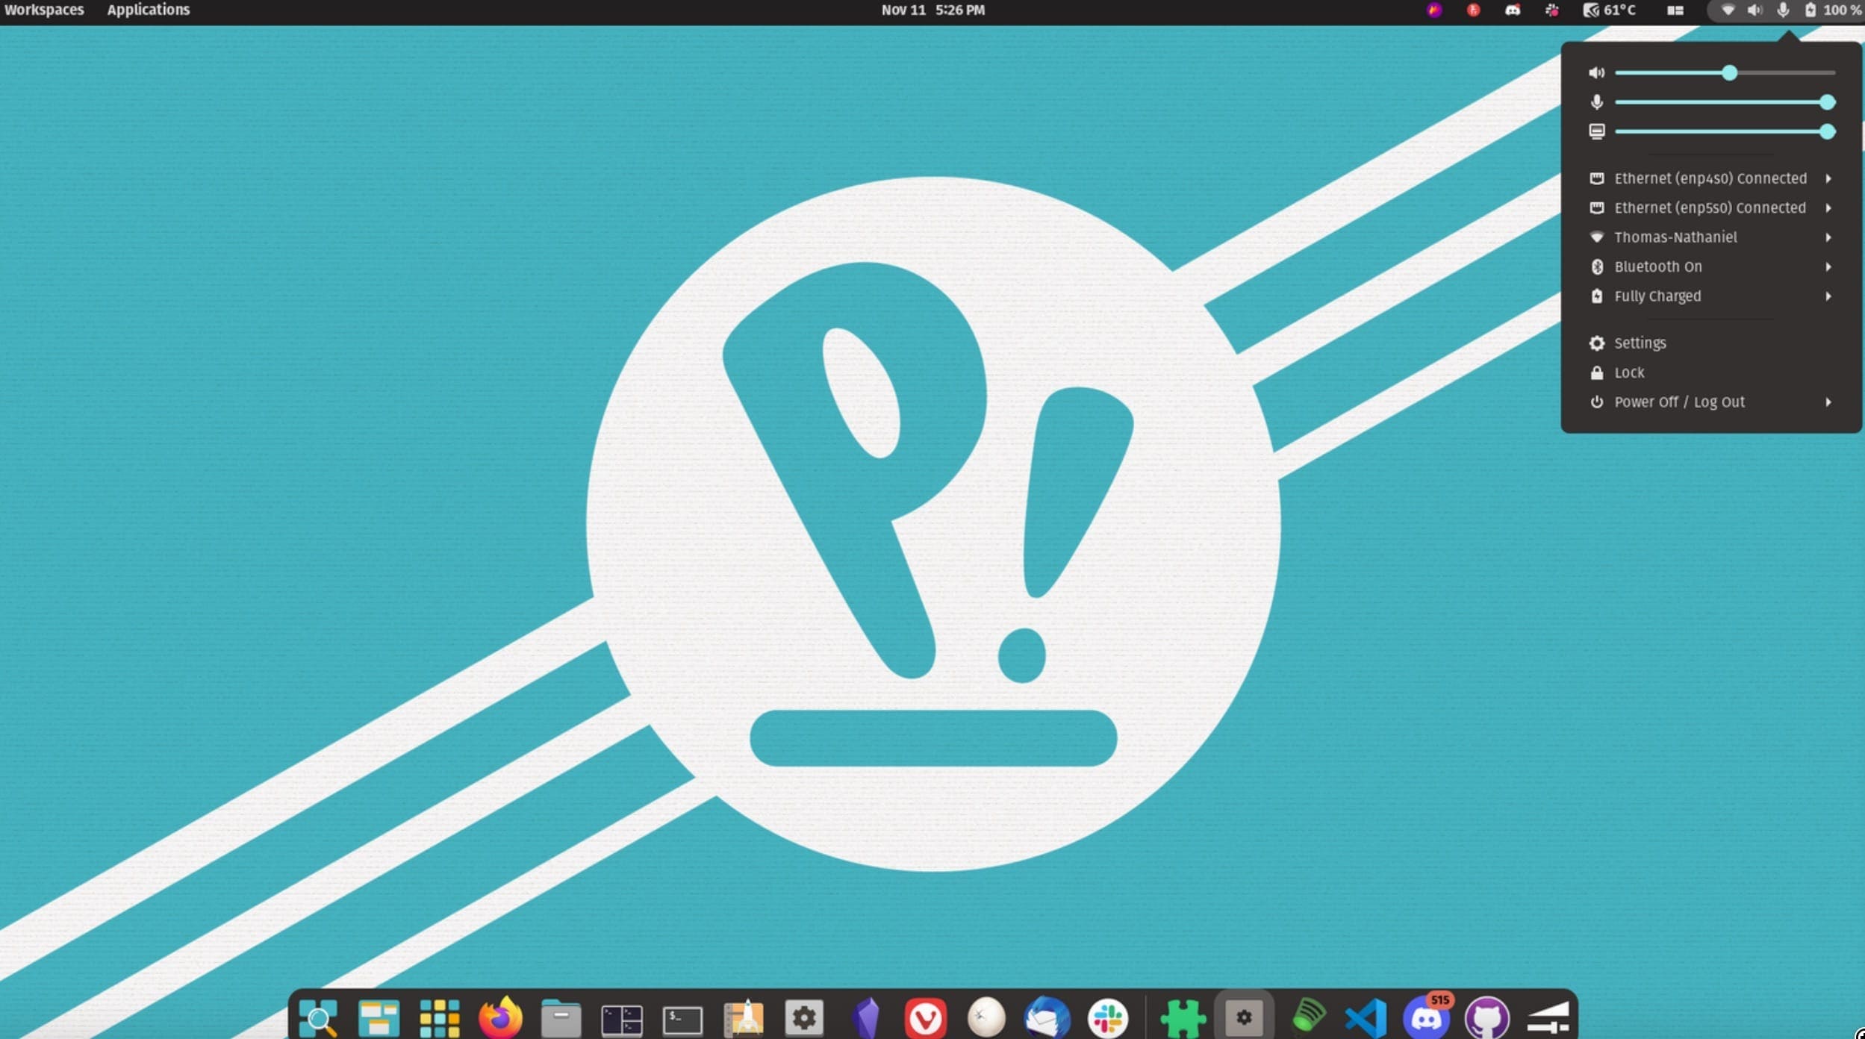Viewport: 1865px width, 1039px height.
Task: Click the red circular tray icon in top bar
Action: pyautogui.click(x=1473, y=10)
